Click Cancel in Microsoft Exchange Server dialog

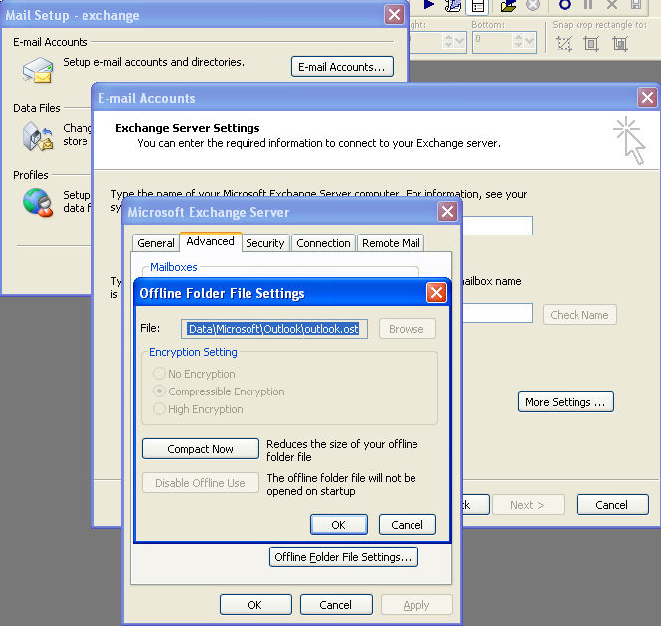pyautogui.click(x=336, y=605)
